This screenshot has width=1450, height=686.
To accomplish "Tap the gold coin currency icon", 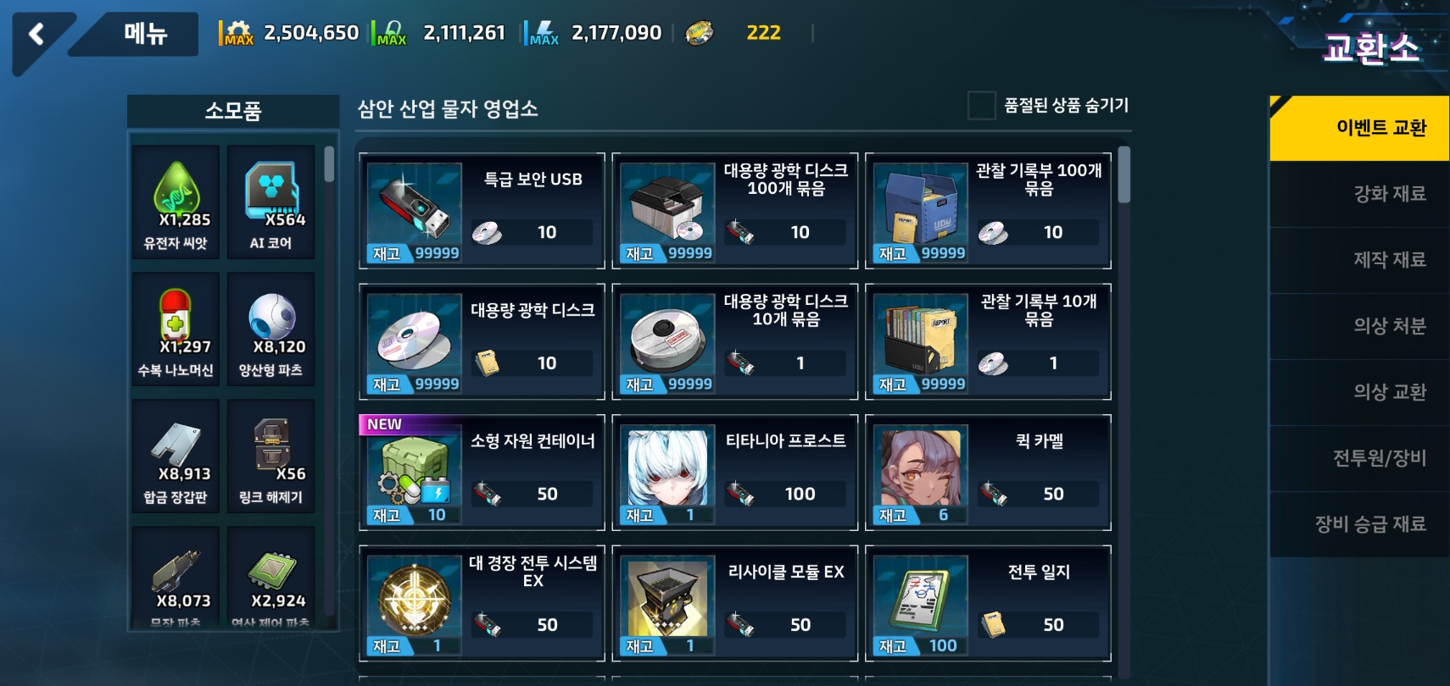I will [x=699, y=33].
